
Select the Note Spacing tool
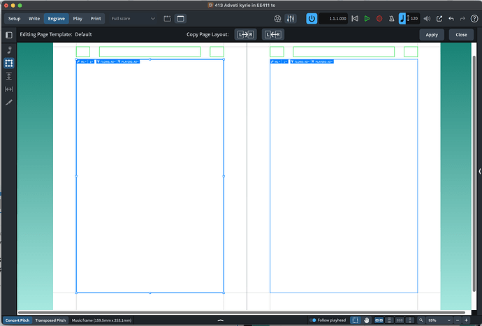(x=9, y=89)
